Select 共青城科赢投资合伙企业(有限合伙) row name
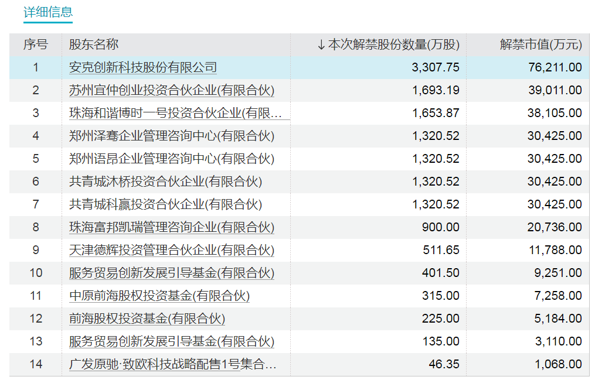Image resolution: width=595 pixels, height=380 pixels. pos(165,204)
